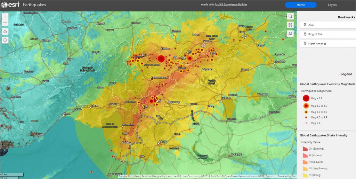Image resolution: width=356 pixels, height=179 pixels.
Task: Click the Mag > 7.0 legend symbol
Action: point(306,98)
